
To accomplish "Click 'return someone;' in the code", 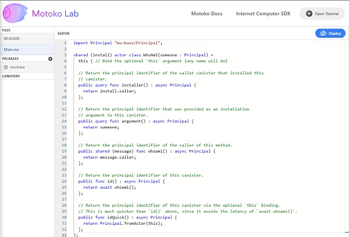I will click(x=101, y=127).
